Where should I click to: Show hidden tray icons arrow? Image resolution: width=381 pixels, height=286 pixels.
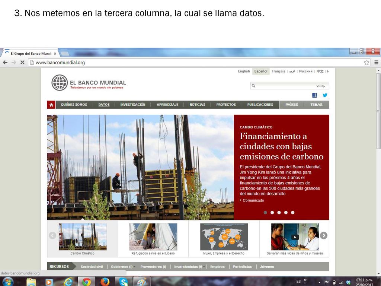click(x=320, y=282)
